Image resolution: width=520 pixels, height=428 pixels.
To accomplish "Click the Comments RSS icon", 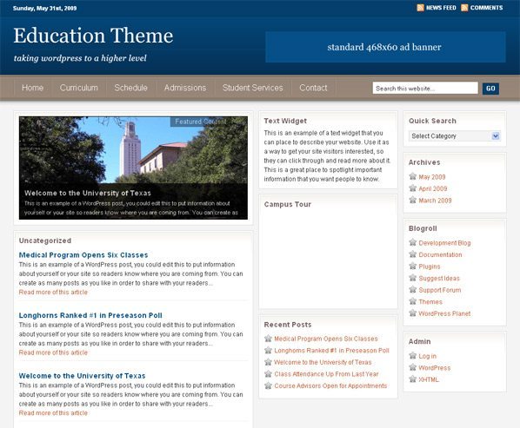I will (464, 8).
